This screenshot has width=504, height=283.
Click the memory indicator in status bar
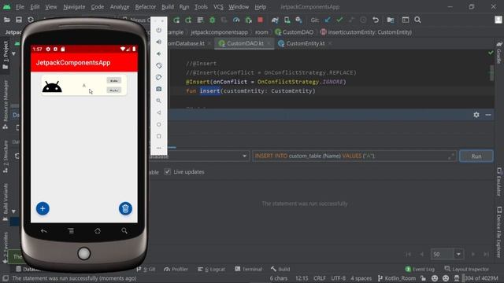481,278
